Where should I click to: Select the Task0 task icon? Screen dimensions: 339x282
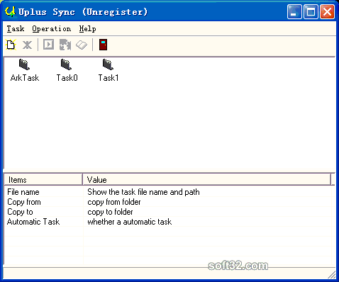click(x=67, y=70)
